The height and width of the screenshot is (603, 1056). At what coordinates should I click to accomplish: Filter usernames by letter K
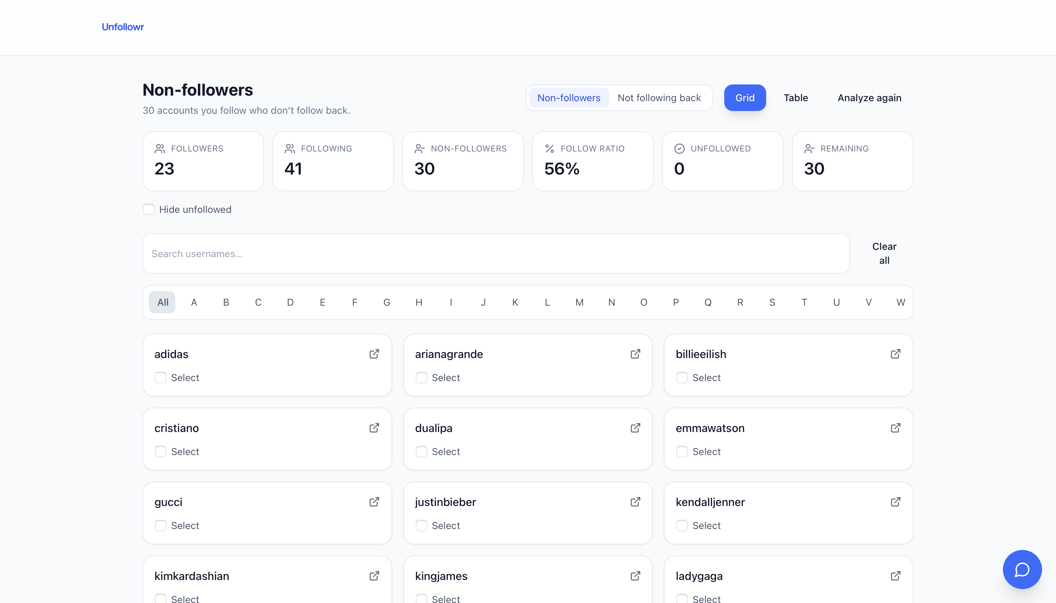click(515, 302)
